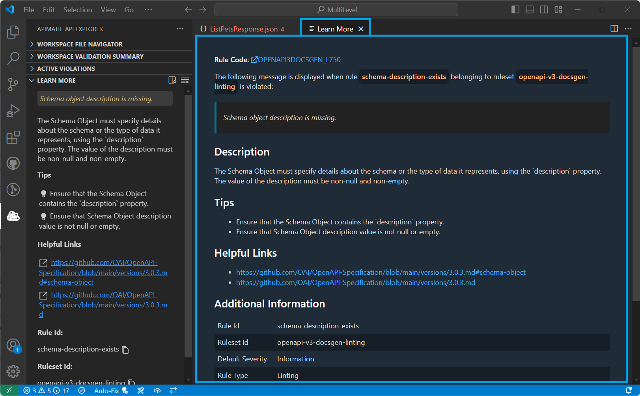Click the remote window indicator in the status bar
The image size is (640, 396).
coord(9,390)
